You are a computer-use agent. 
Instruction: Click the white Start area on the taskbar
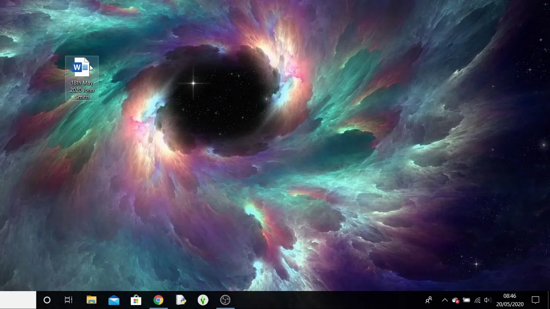tap(18, 300)
